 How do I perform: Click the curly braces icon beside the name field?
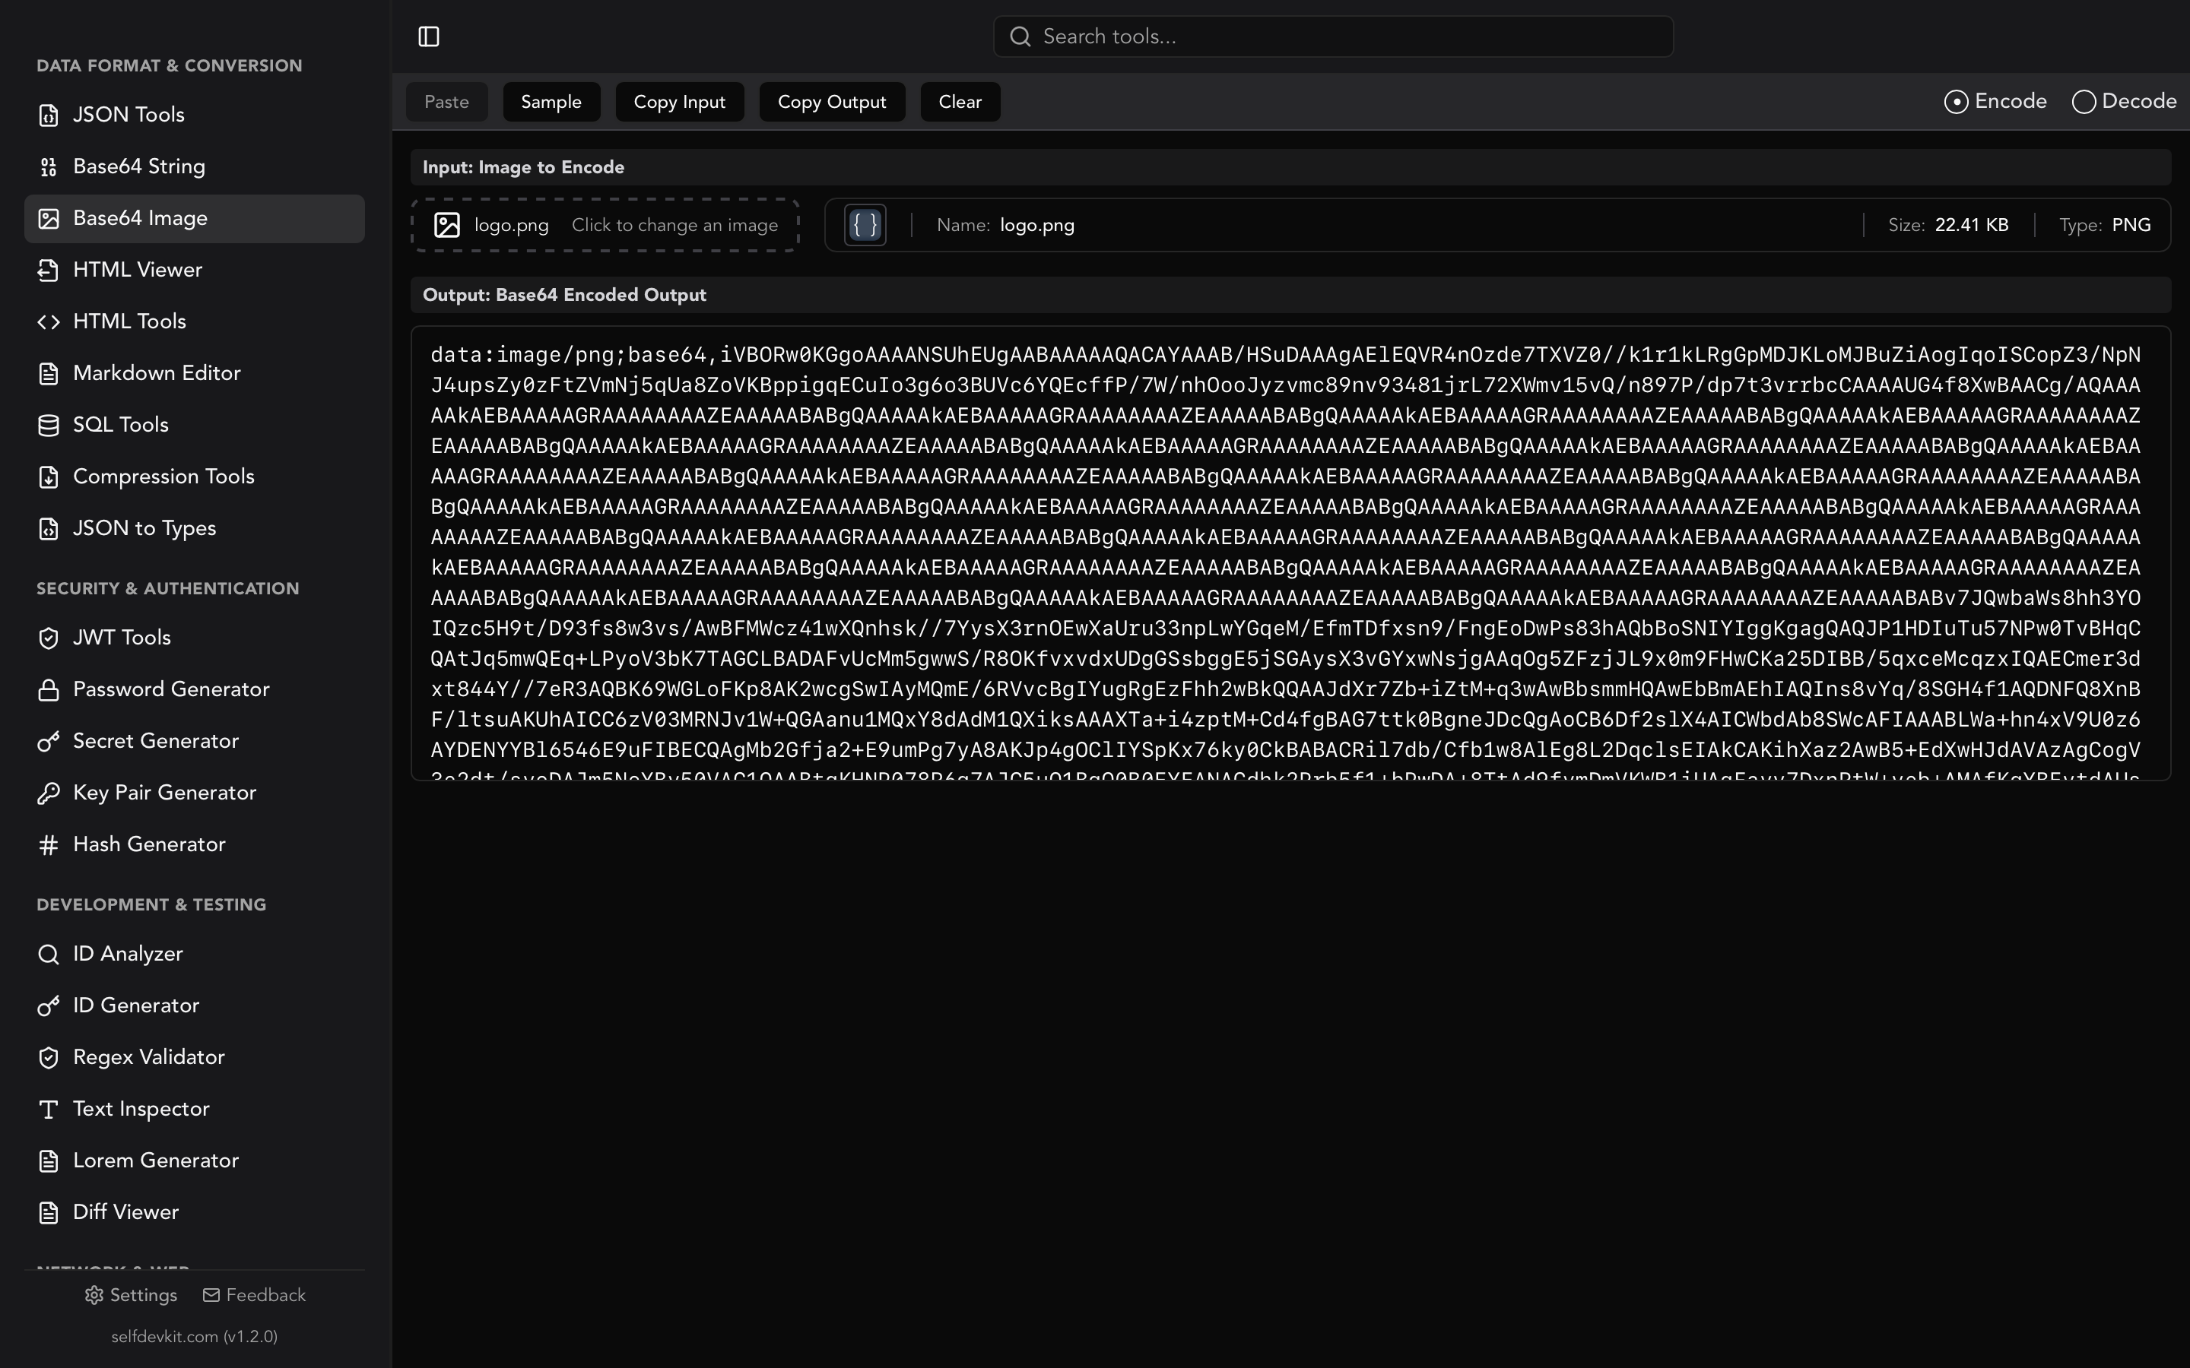tap(865, 224)
